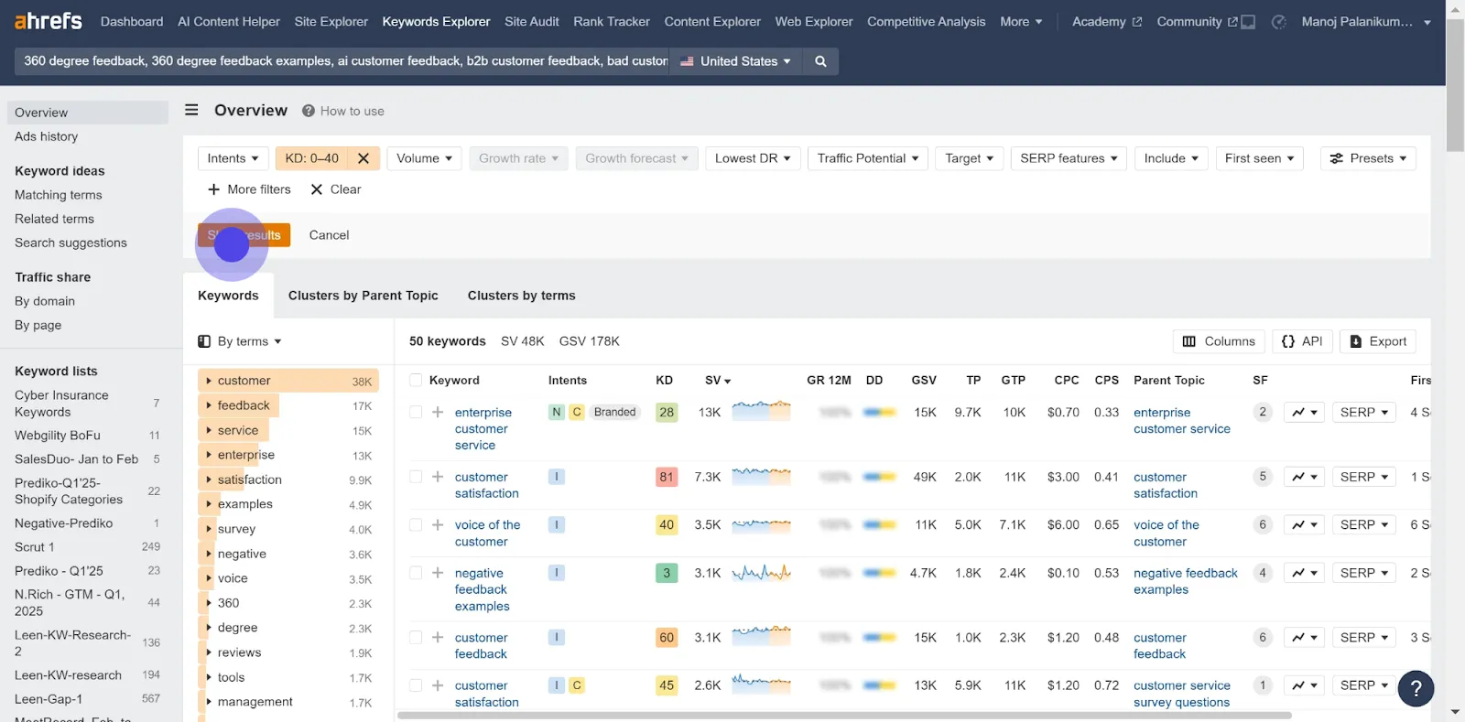Check the customer satisfaction 7.3K row

pos(416,477)
